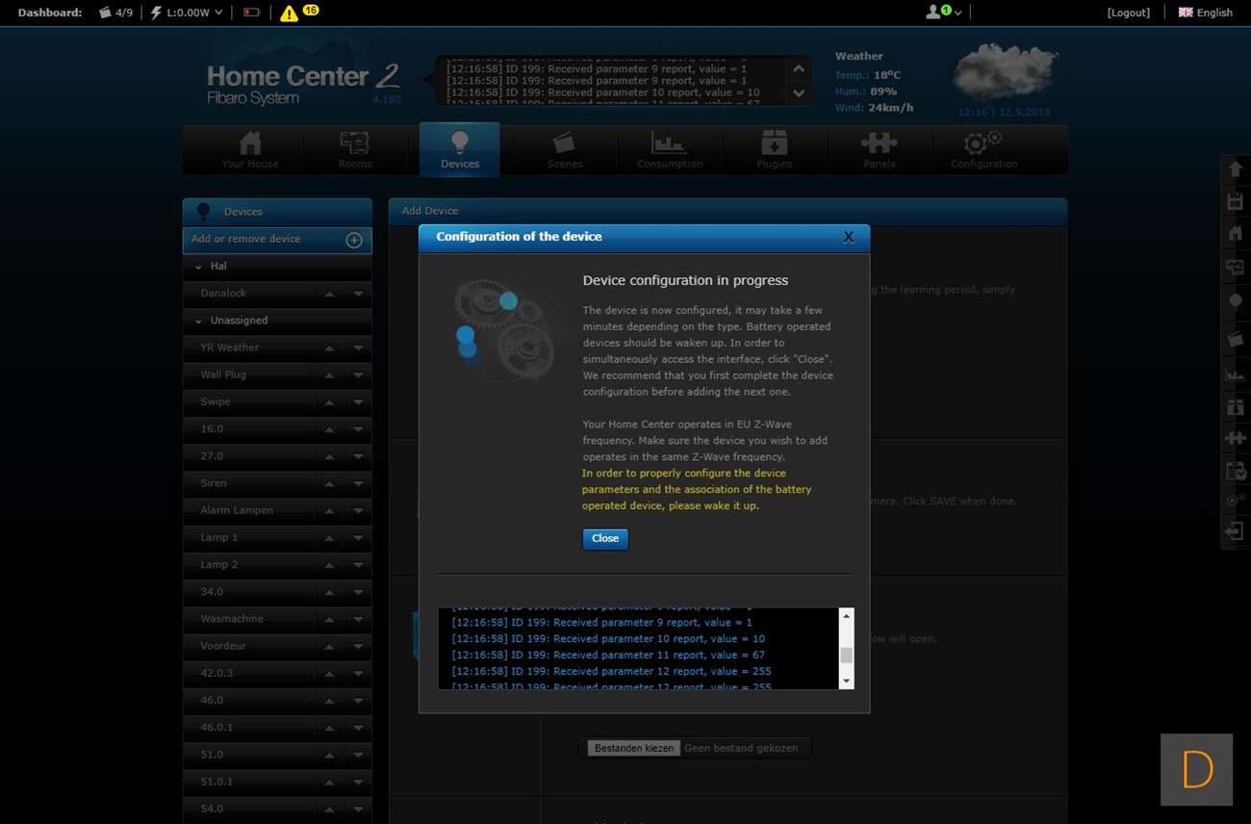Switch to the Your House tab
1251x824 pixels.
click(x=250, y=149)
